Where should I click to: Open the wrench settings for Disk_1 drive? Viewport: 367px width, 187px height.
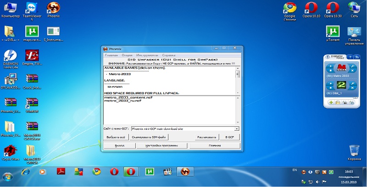click(x=352, y=83)
